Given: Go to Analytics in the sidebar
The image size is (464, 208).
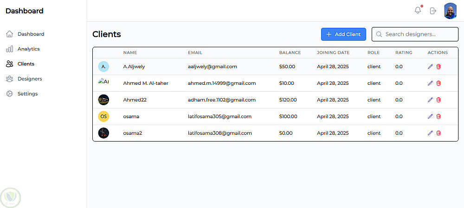Looking at the screenshot, I should point(28,49).
